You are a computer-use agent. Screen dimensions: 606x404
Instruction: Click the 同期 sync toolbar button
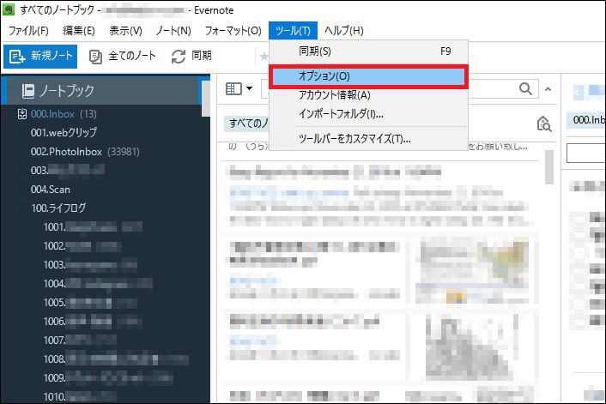tap(191, 57)
